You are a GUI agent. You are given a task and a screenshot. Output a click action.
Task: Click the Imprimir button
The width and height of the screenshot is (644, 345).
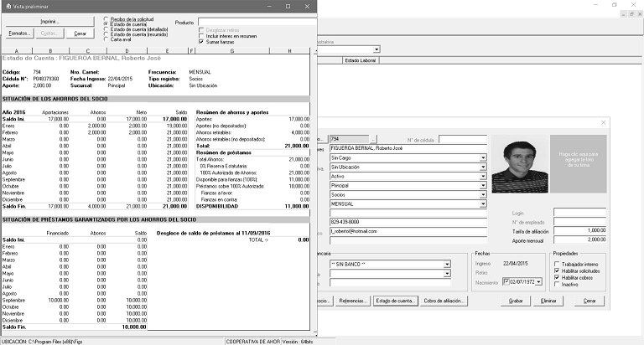(49, 20)
